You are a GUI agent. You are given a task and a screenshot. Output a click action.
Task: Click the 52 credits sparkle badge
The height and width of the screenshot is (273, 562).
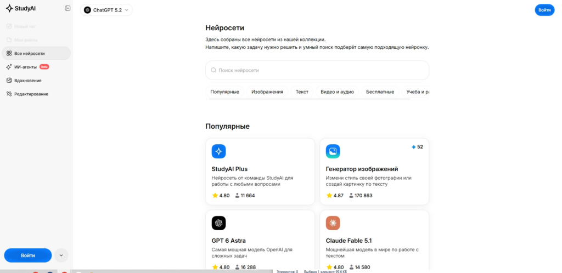pyautogui.click(x=417, y=147)
